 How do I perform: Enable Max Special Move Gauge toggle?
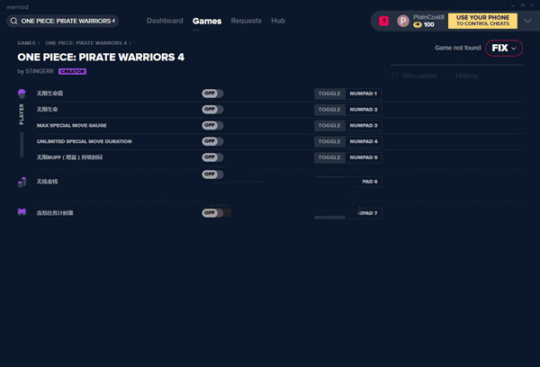[x=212, y=125]
